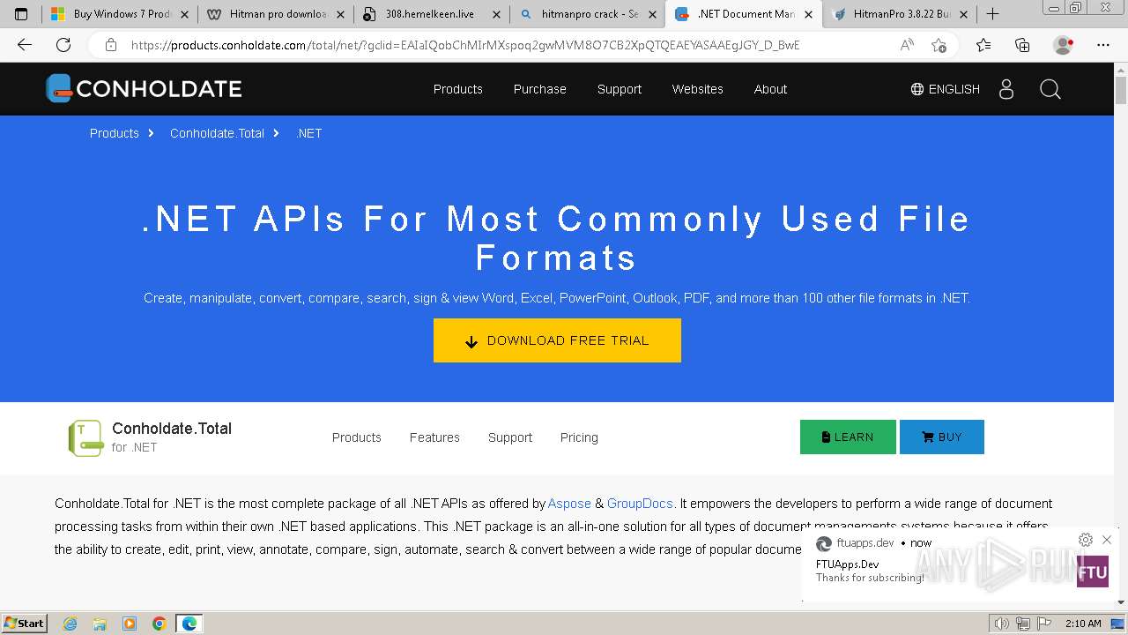Viewport: 1128px width, 635px height.
Task: Open the Features sub-navigation link
Action: [434, 437]
